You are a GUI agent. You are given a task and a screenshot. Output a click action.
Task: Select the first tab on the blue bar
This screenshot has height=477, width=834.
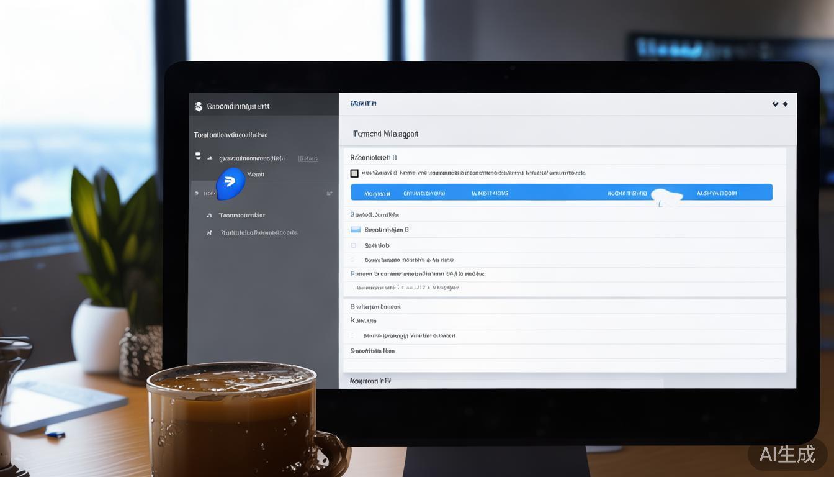[x=377, y=193]
